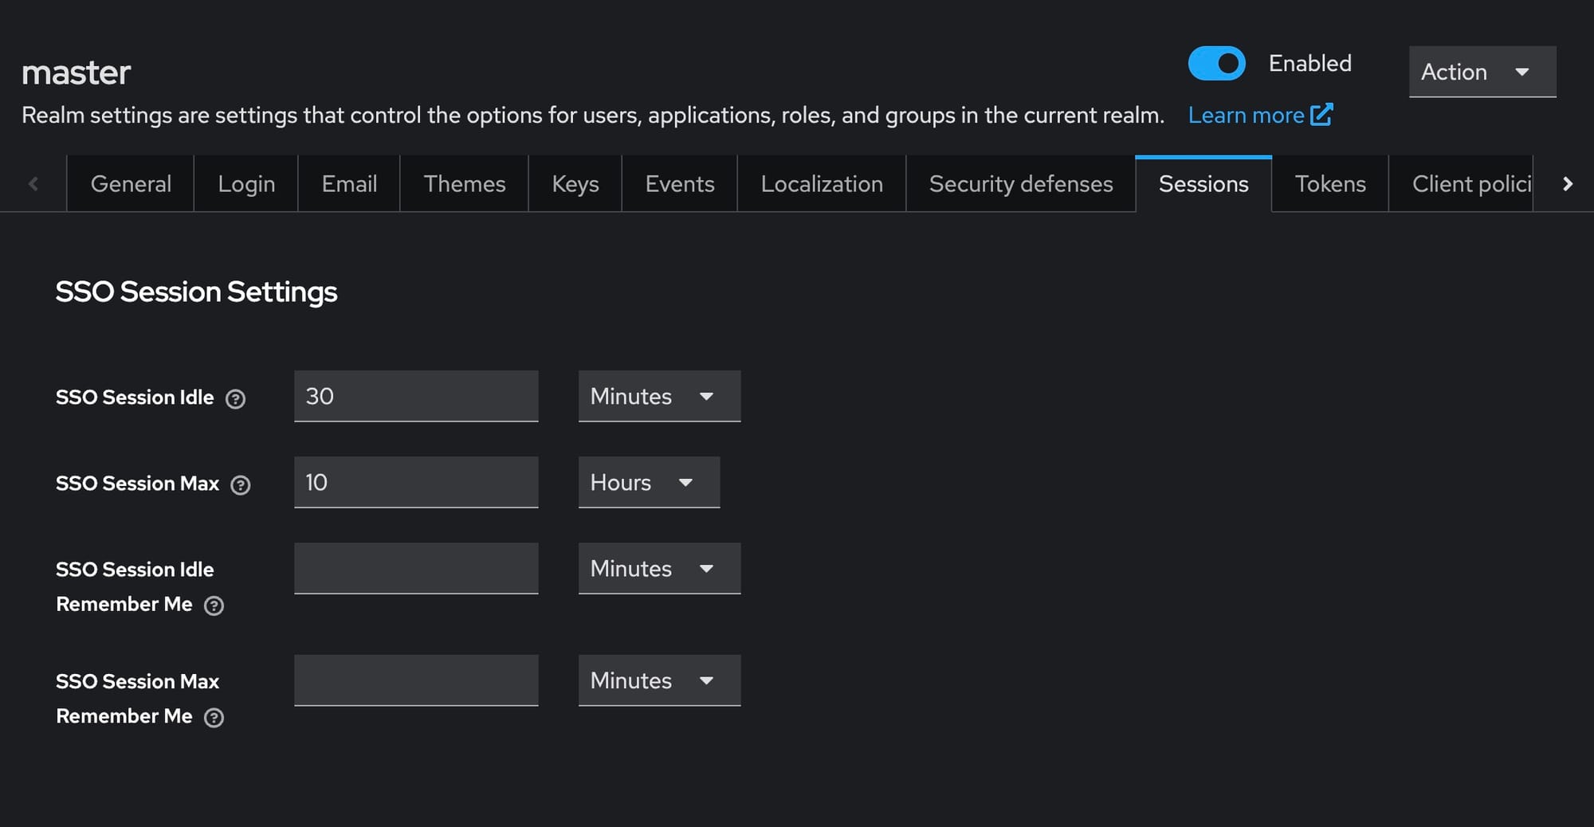Screen dimensions: 1594x827
Task: Open SSO Session Max unit dropdown (Hours)
Action: [649, 482]
